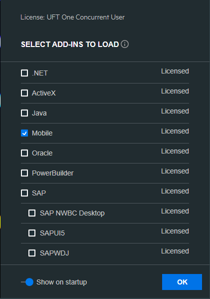The height and width of the screenshot is (299, 210).
Task: Click the info icon beside Select Add-ins
Action: click(x=125, y=44)
